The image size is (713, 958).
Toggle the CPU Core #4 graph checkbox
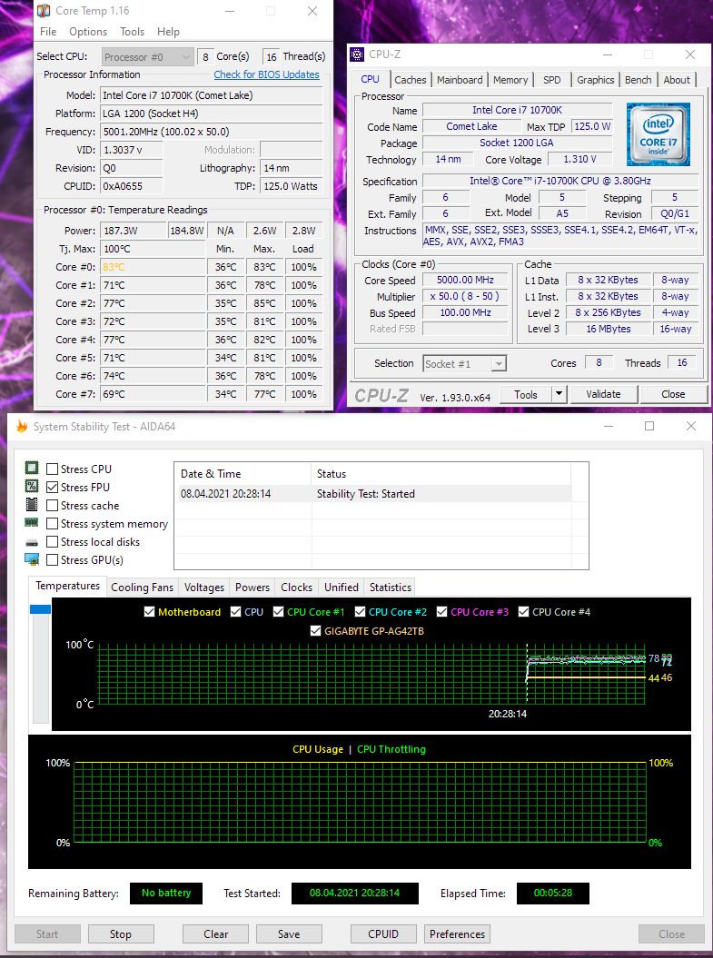coord(523,612)
